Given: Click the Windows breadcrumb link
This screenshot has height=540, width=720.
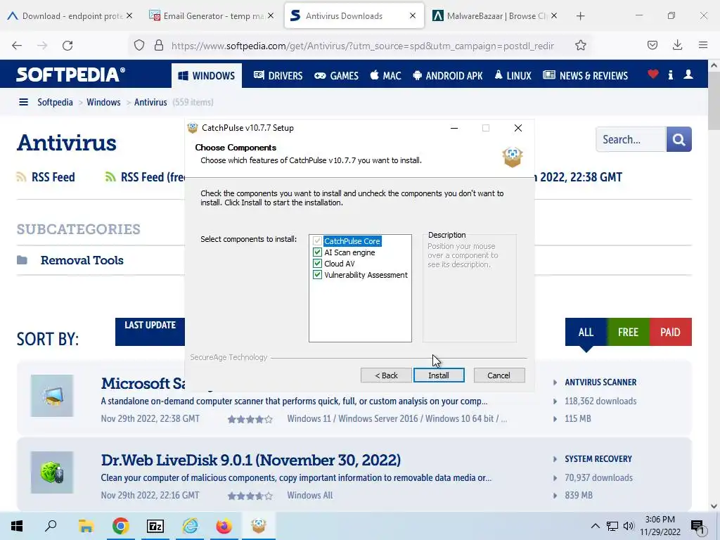Looking at the screenshot, I should tap(103, 102).
